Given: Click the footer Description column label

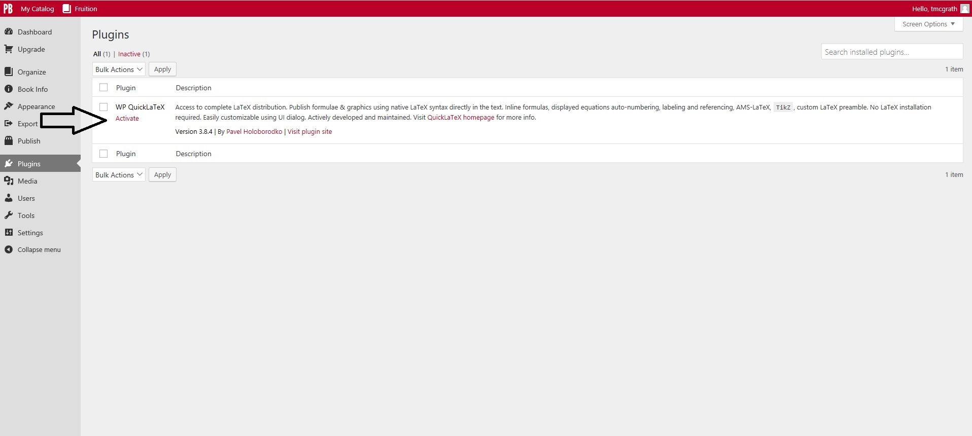Looking at the screenshot, I should pos(193,154).
